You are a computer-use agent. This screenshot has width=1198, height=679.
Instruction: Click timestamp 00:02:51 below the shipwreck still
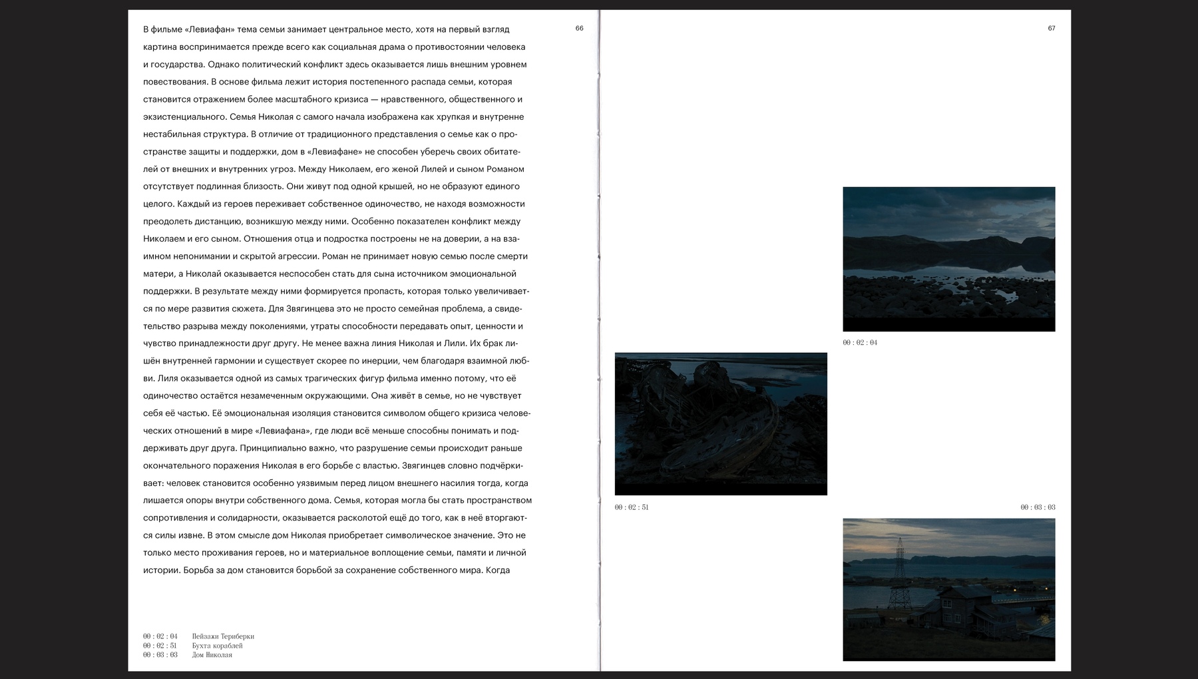pos(632,507)
